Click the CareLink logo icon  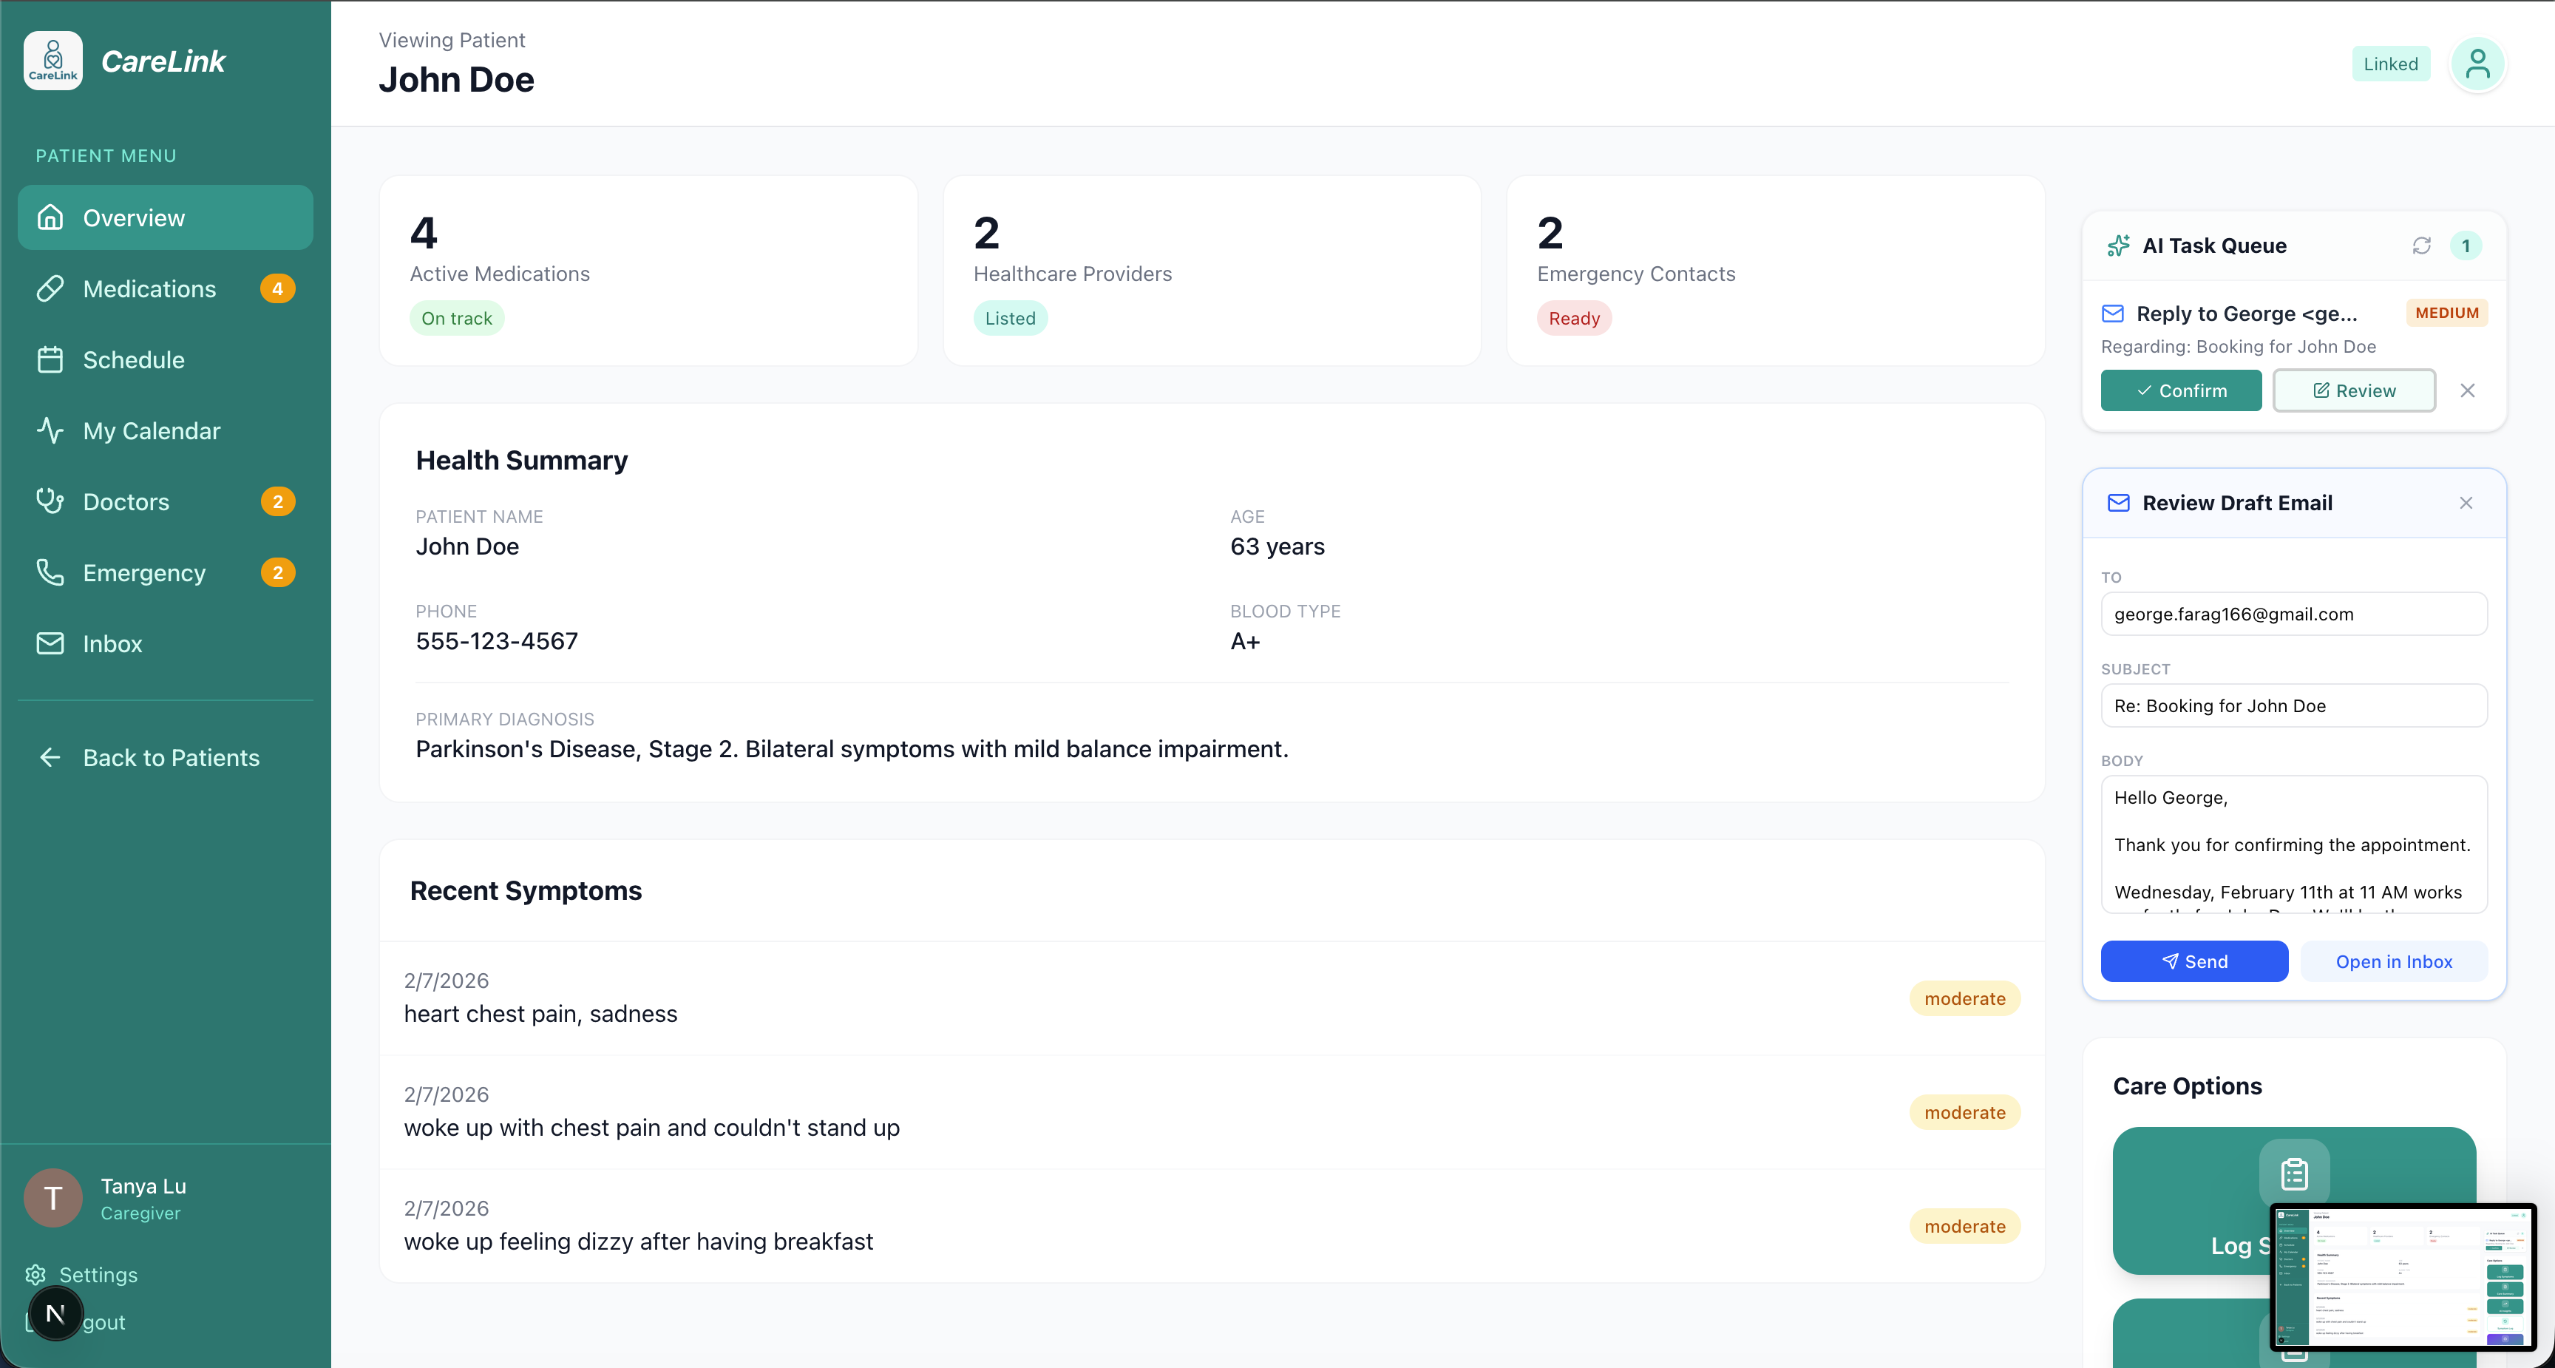click(x=52, y=61)
